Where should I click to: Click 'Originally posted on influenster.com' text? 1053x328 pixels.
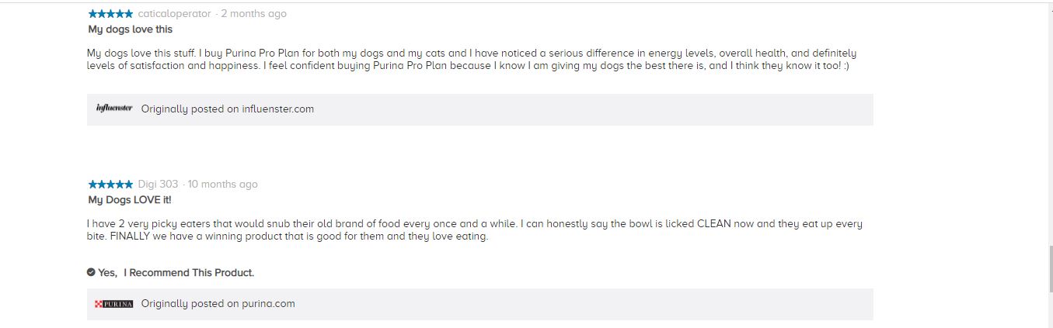[x=228, y=109]
